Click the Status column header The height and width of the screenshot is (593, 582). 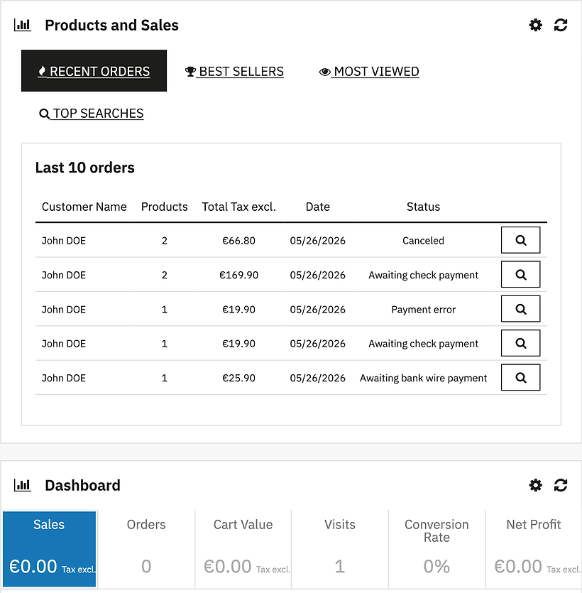pyautogui.click(x=423, y=207)
